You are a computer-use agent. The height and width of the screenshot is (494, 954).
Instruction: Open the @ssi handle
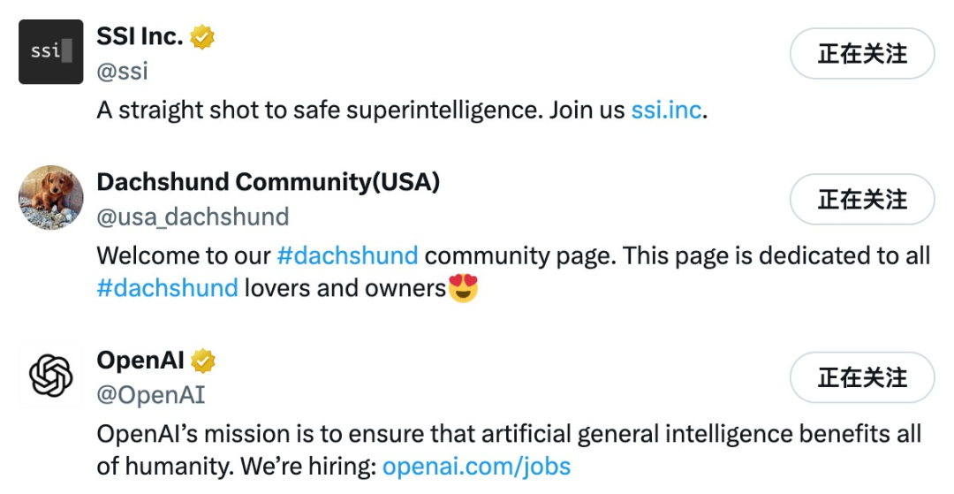[x=122, y=72]
